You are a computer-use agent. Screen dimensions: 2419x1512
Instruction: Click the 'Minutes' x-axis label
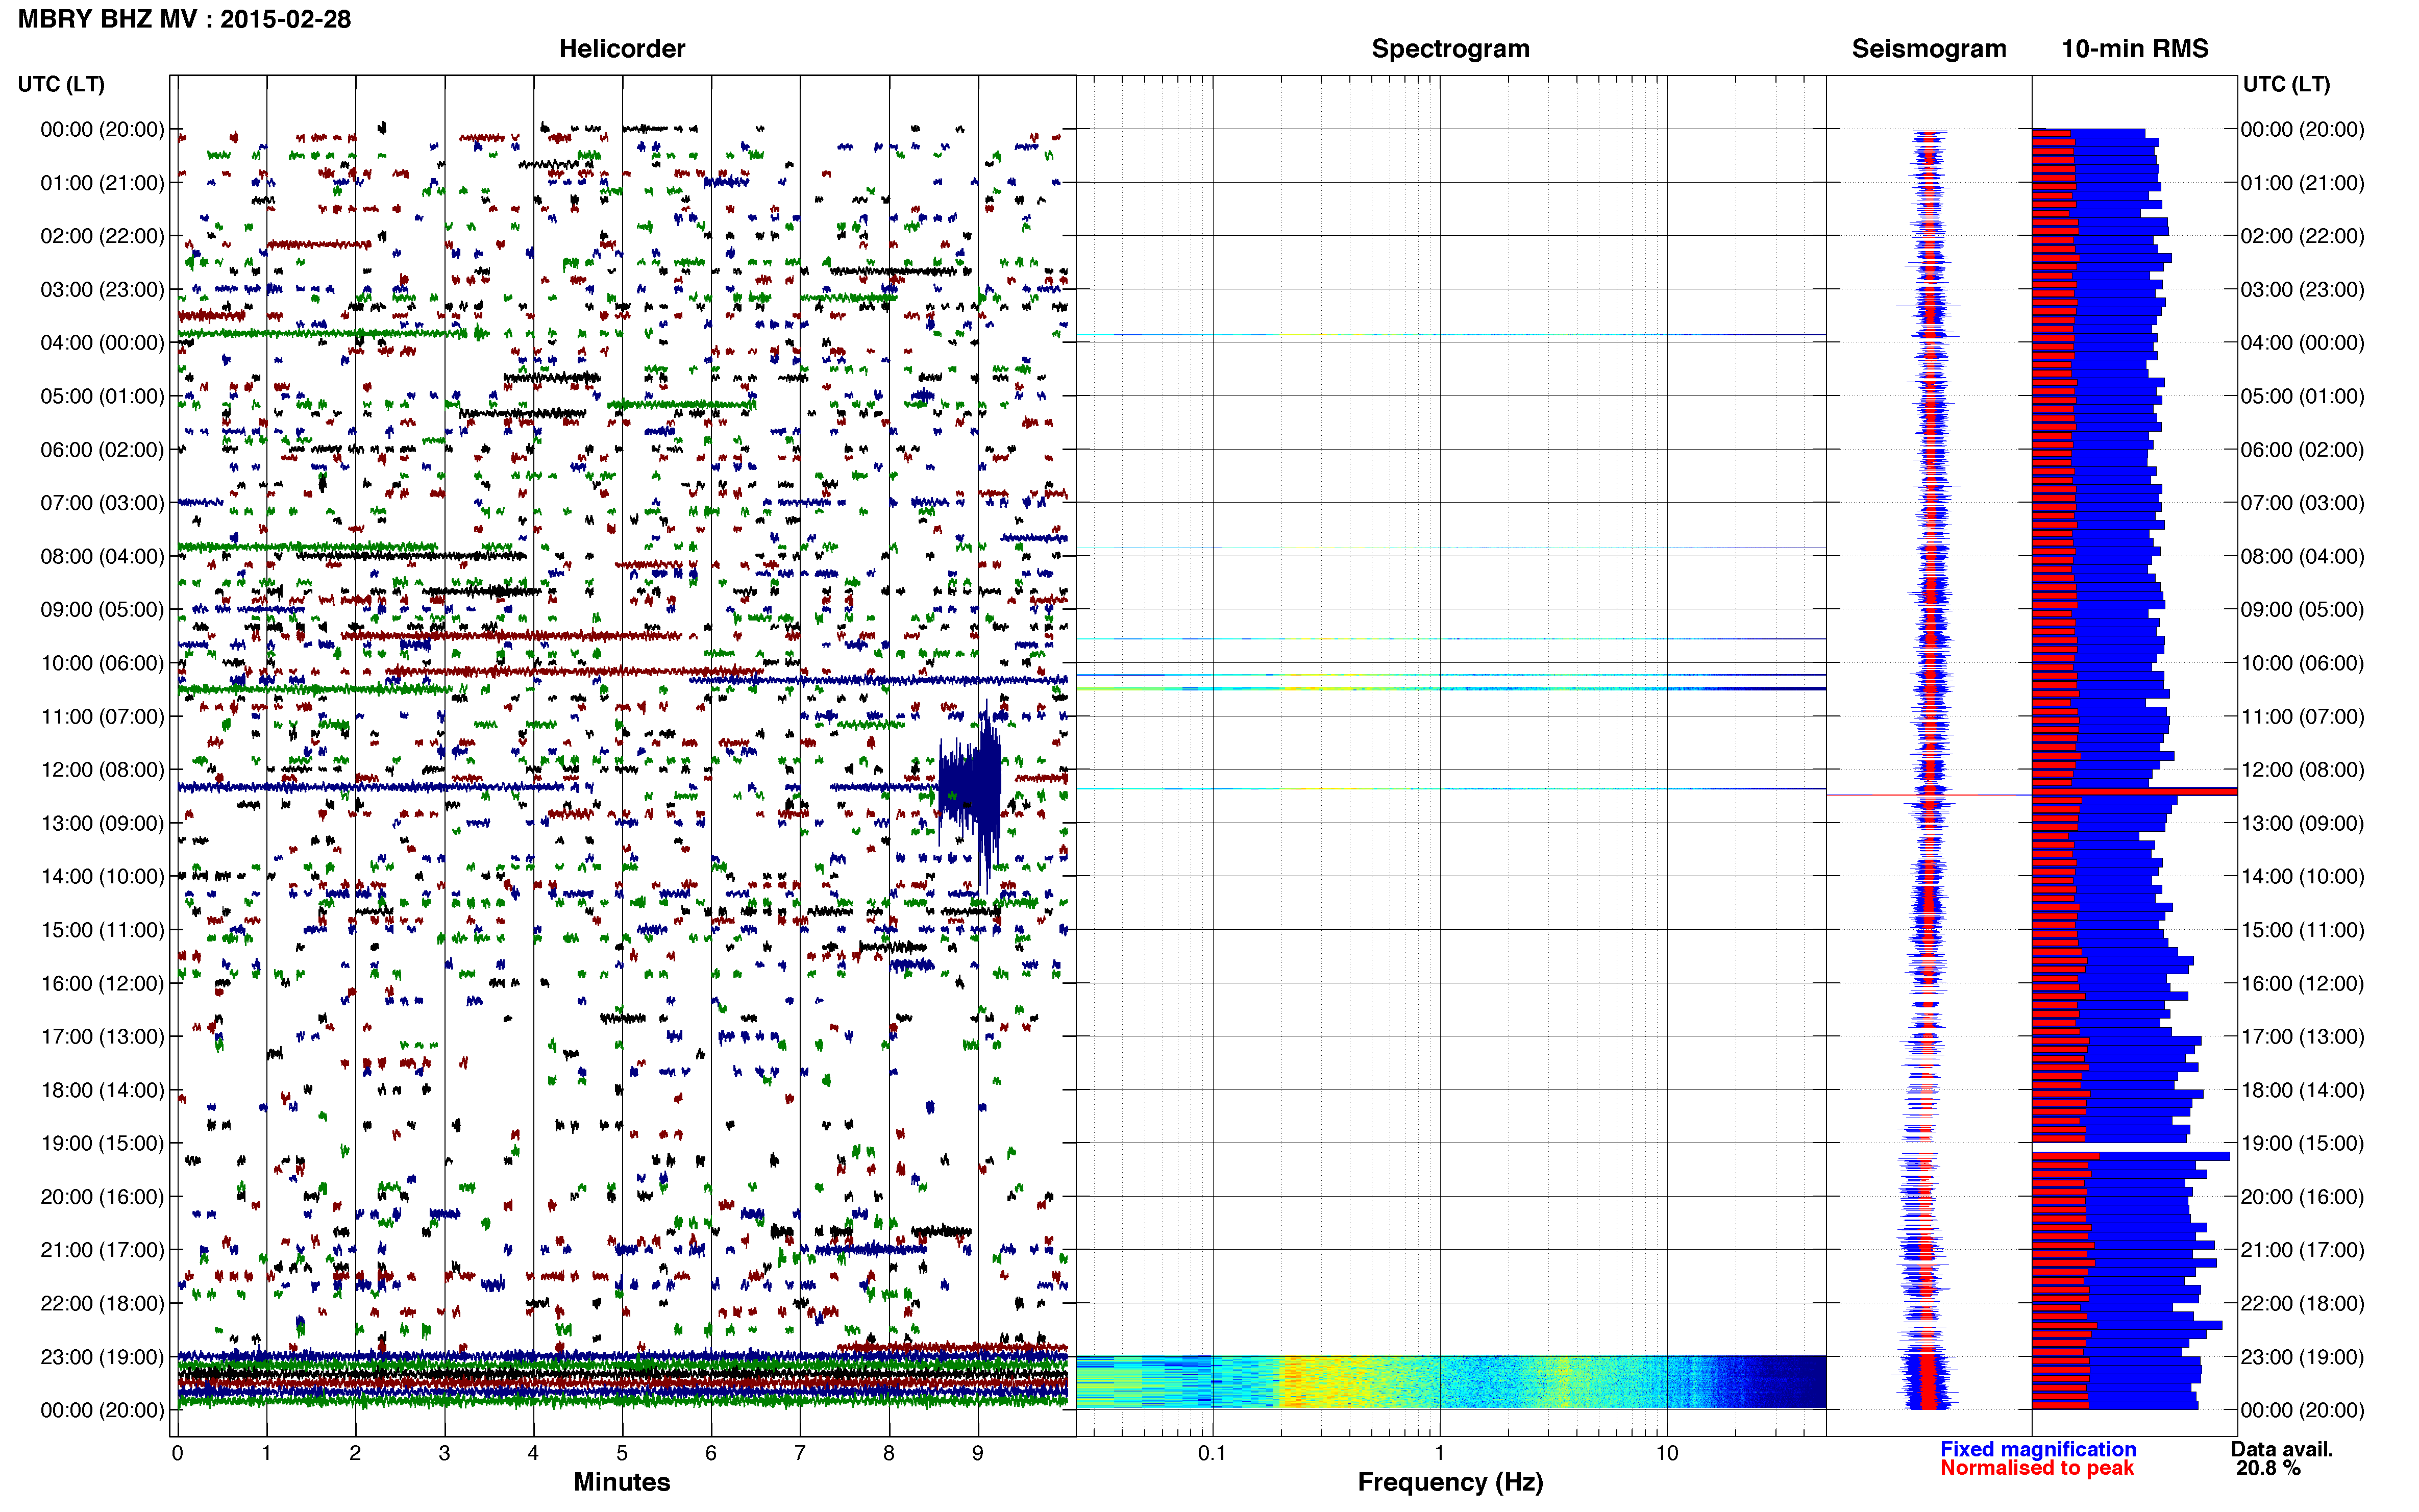click(x=622, y=1481)
